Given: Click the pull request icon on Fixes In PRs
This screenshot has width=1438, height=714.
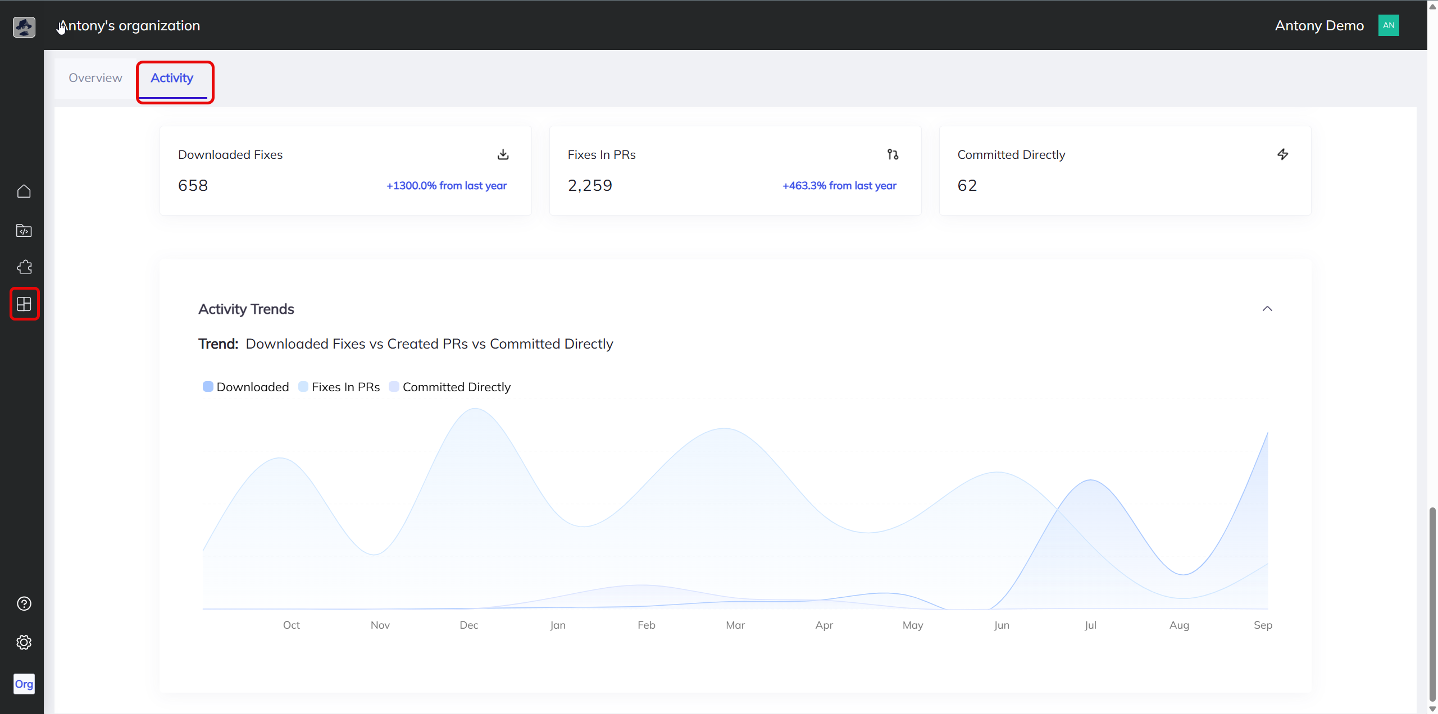Looking at the screenshot, I should (x=893, y=154).
